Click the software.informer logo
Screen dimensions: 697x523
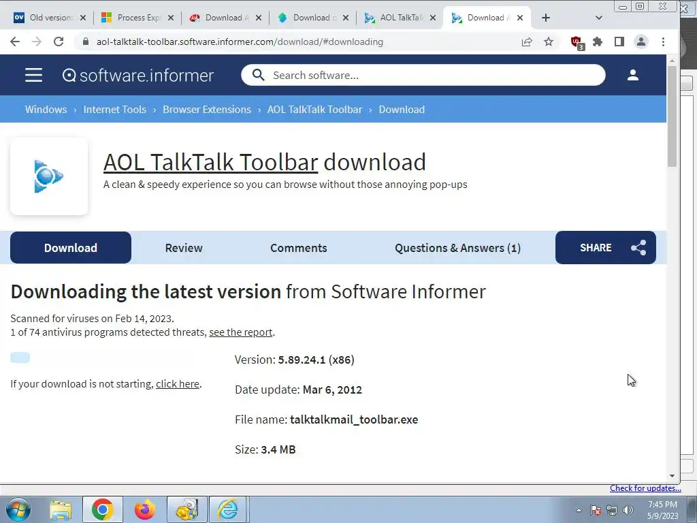click(137, 75)
